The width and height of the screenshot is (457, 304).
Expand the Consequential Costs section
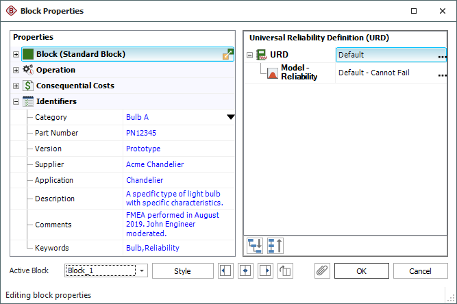[x=16, y=86]
